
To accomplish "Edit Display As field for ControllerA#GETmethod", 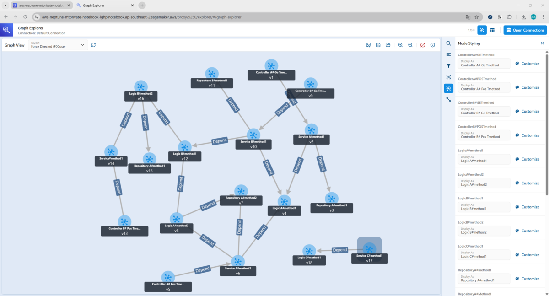I will [484, 64].
